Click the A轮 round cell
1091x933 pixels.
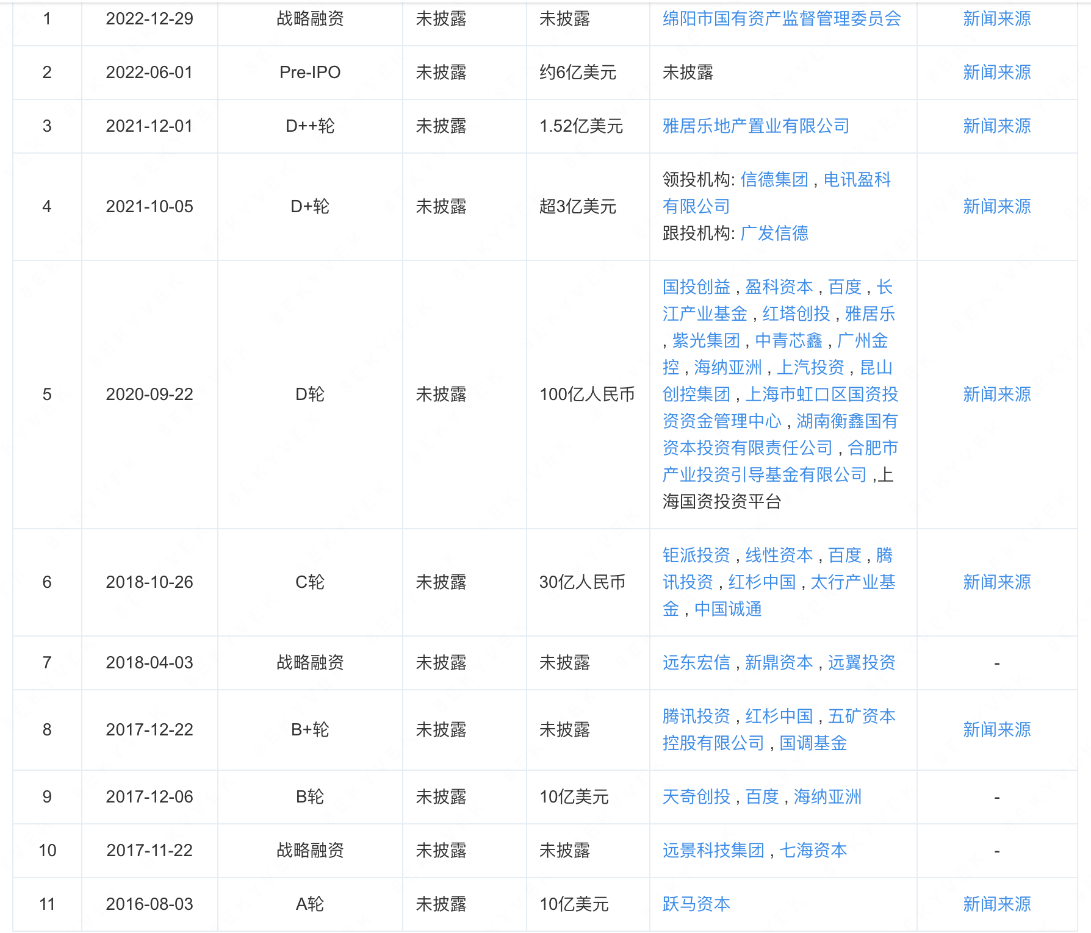click(x=310, y=904)
